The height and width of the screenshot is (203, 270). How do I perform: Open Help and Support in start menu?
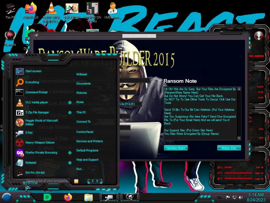coord(87,160)
